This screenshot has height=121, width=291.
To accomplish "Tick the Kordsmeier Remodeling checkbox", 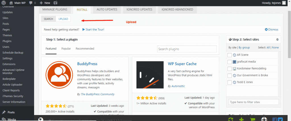I will [x=230, y=69].
